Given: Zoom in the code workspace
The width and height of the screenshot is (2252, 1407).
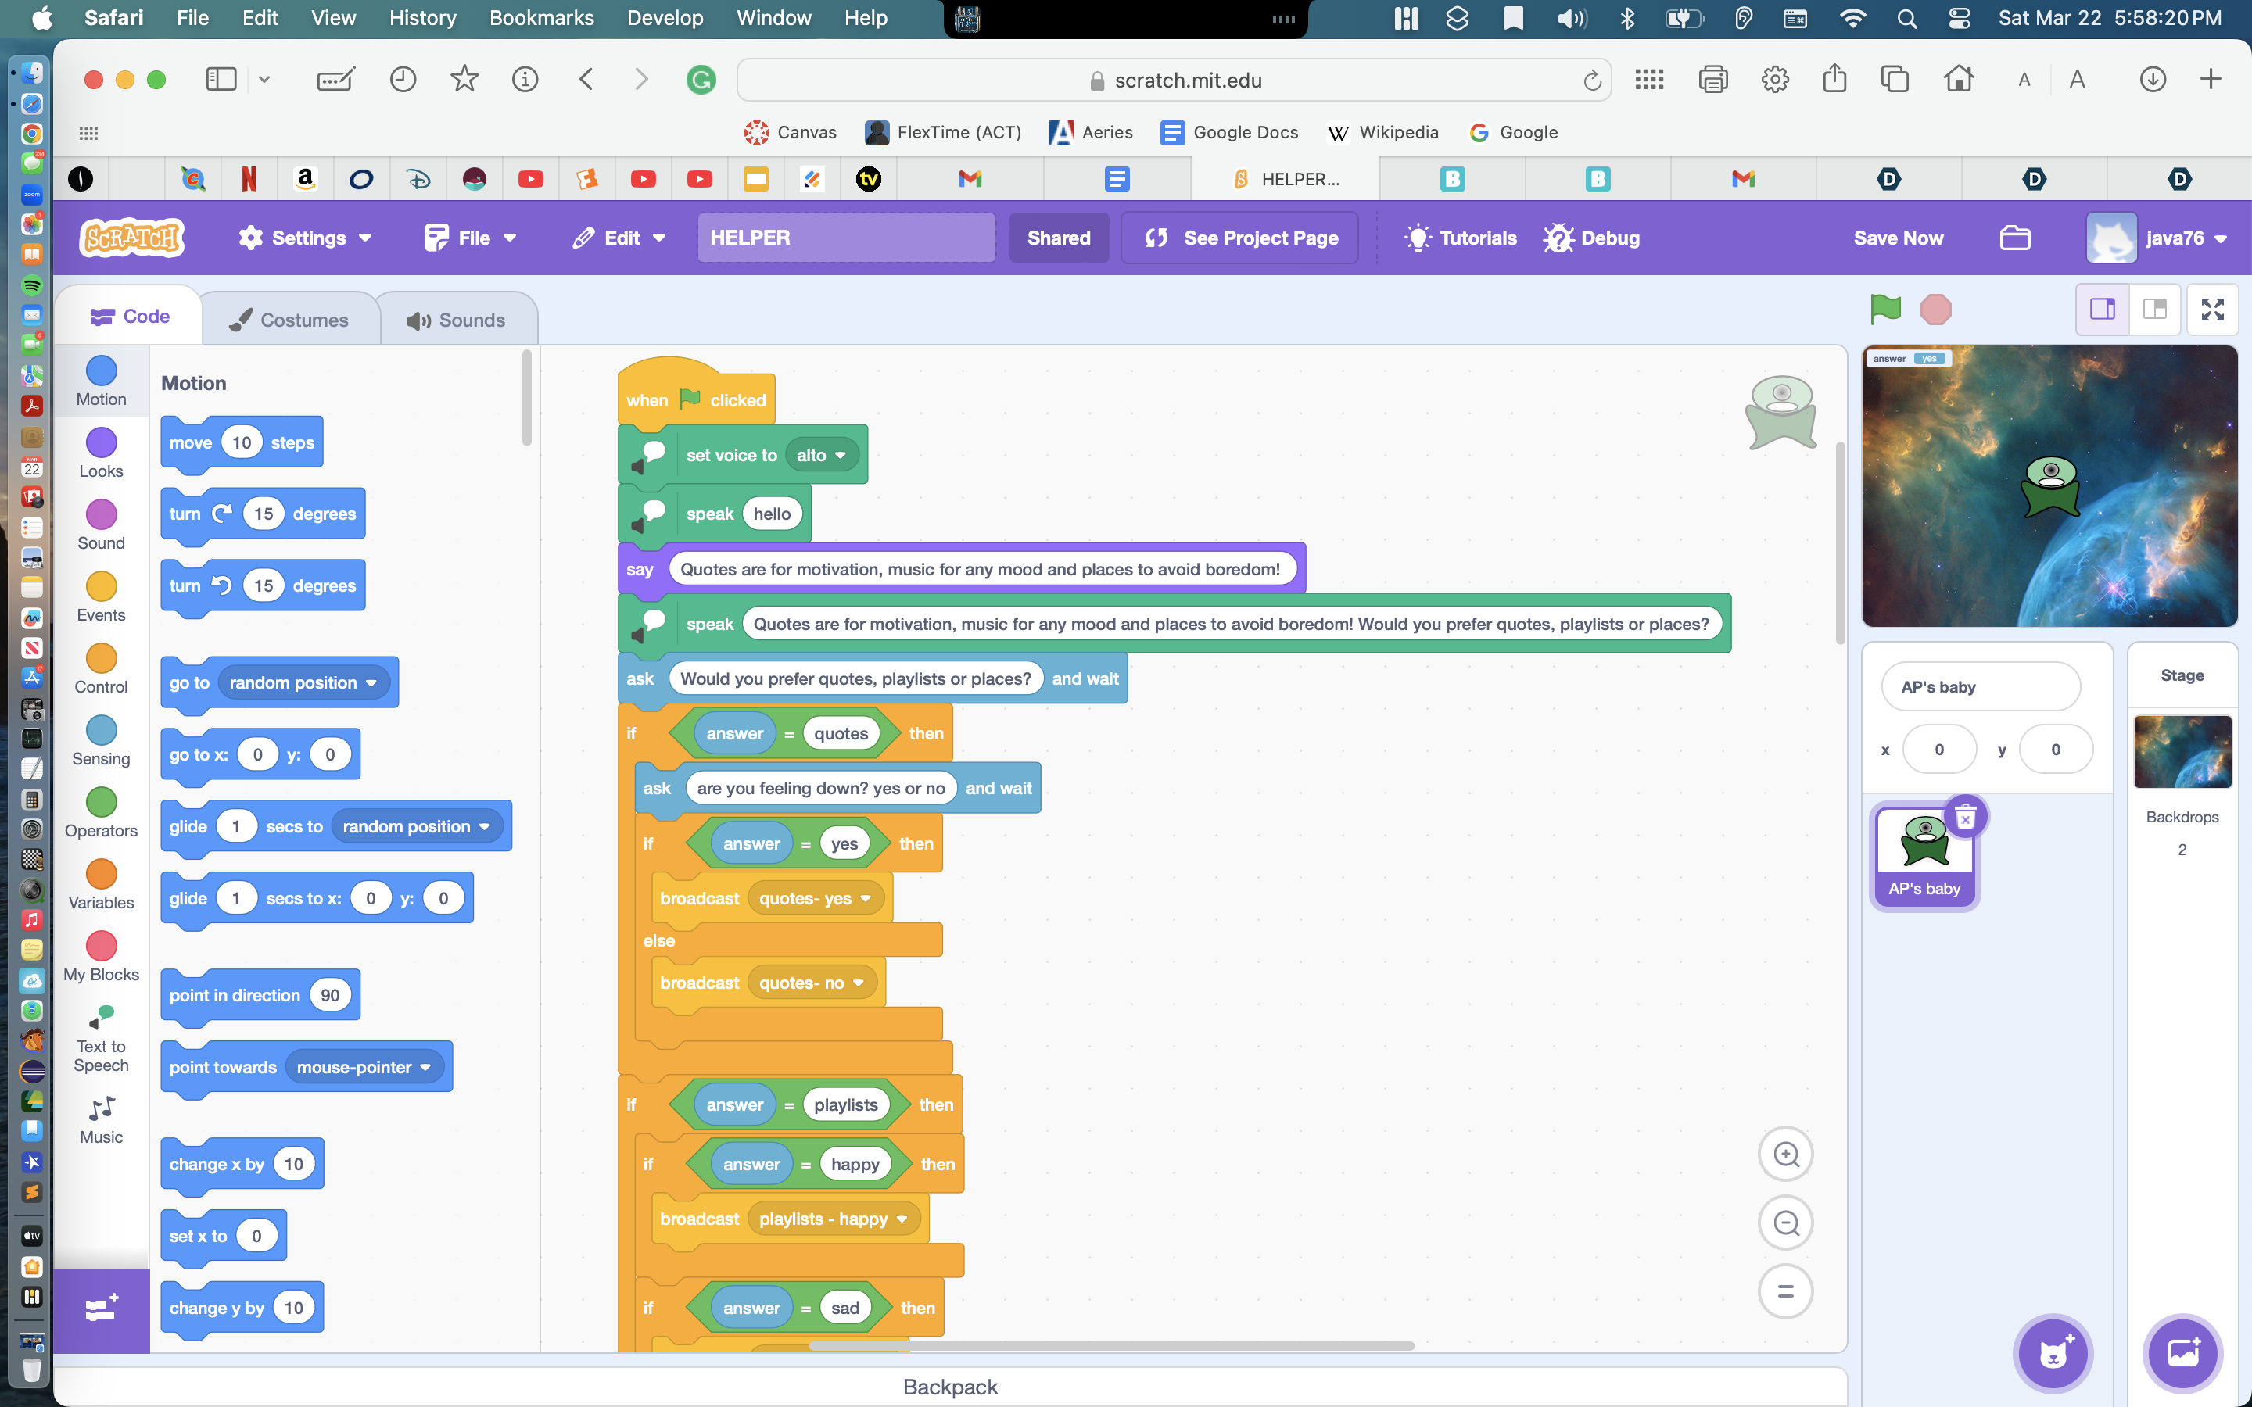Looking at the screenshot, I should pyautogui.click(x=1785, y=1155).
